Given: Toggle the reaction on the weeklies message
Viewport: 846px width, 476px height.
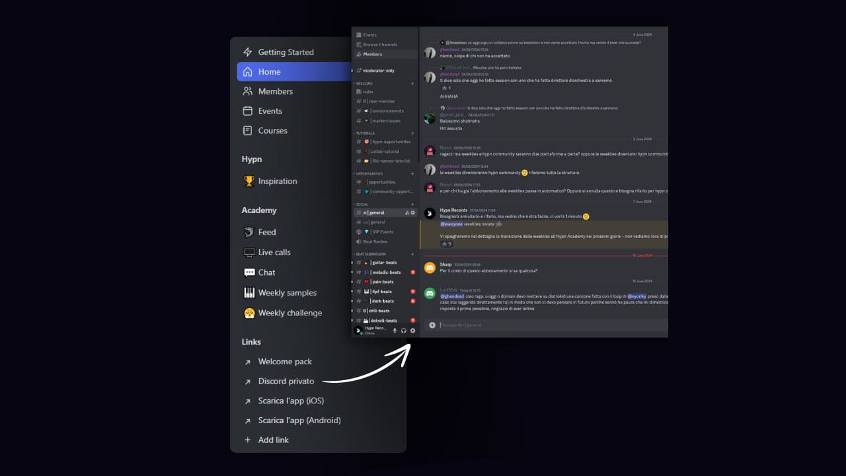Looking at the screenshot, I should [x=447, y=243].
